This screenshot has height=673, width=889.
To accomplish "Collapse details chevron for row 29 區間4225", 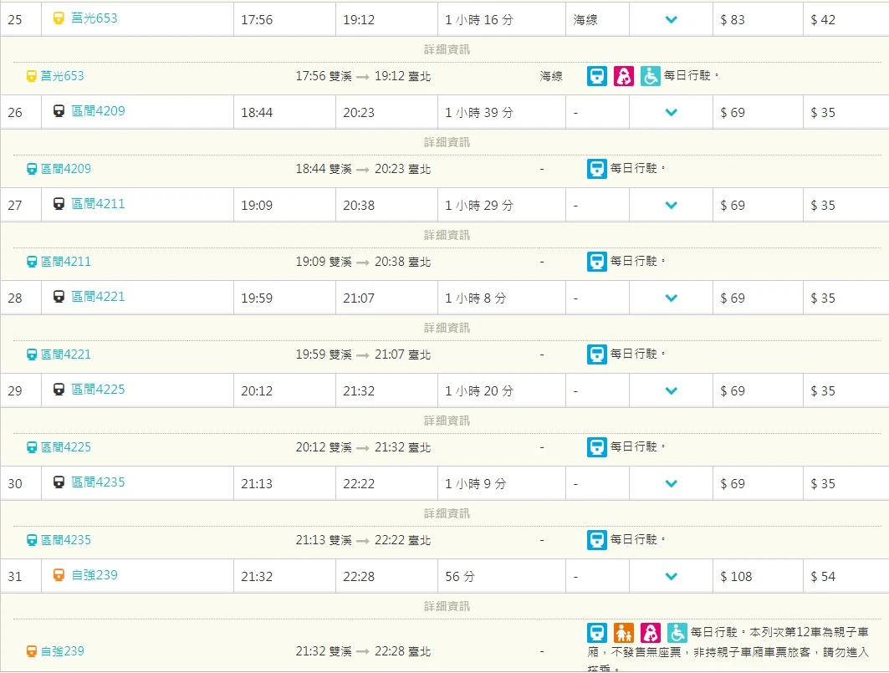I will pyautogui.click(x=672, y=390).
